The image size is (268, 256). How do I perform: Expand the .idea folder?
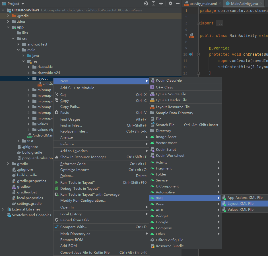(x=8, y=21)
